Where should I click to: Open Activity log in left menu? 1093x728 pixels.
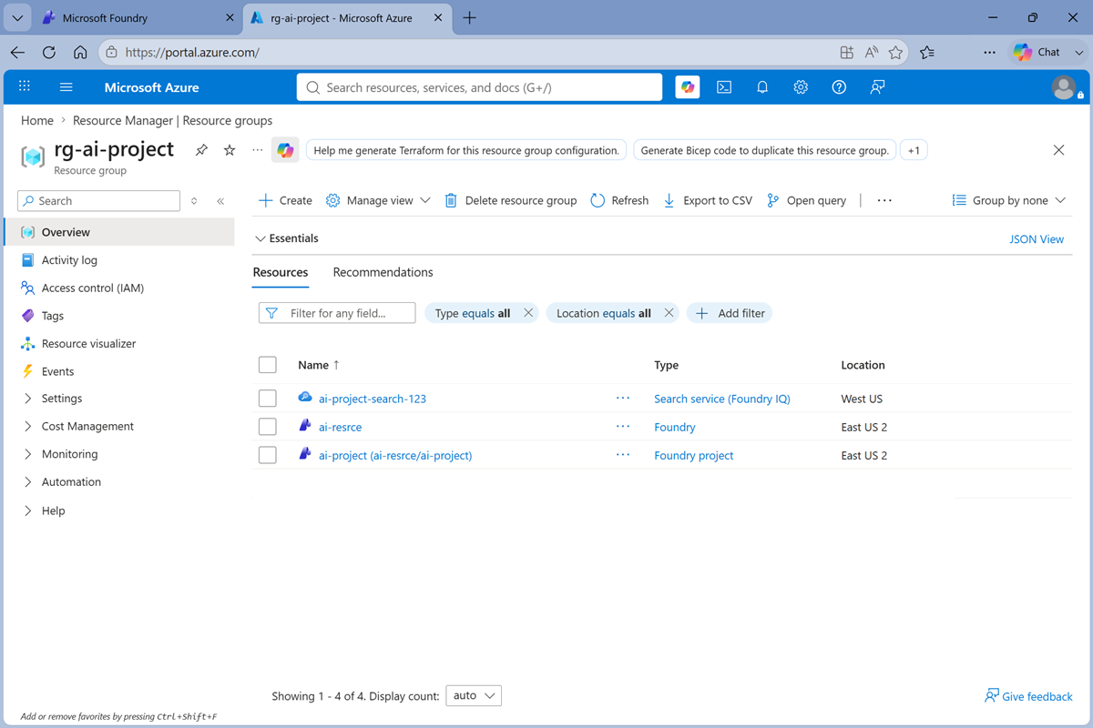pos(69,260)
